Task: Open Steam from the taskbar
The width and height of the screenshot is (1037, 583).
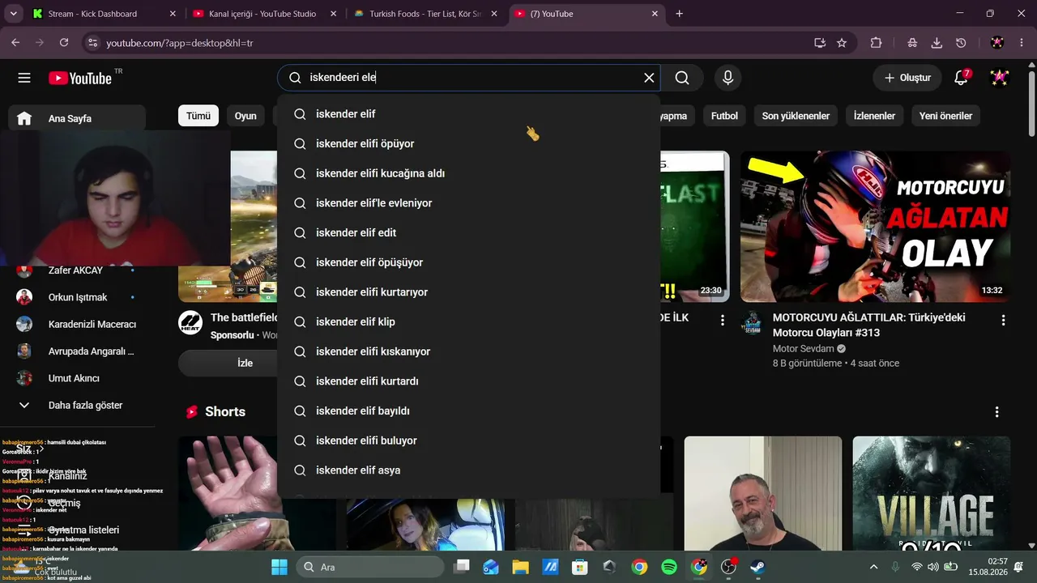Action: (758, 567)
